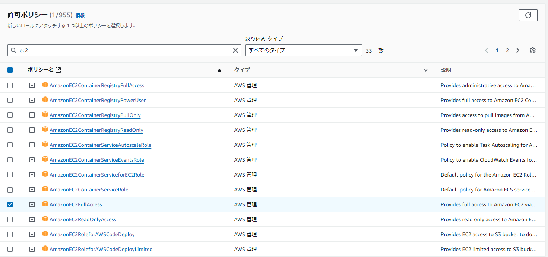This screenshot has width=548, height=257.
Task: Click orange policy icon for AmazonEC2FullAccess
Action: coord(45,204)
